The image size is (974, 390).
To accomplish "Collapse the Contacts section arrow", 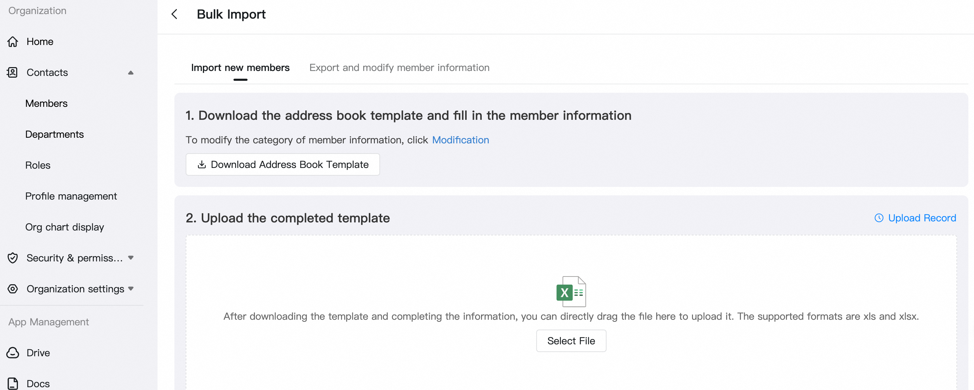I will click(x=131, y=73).
